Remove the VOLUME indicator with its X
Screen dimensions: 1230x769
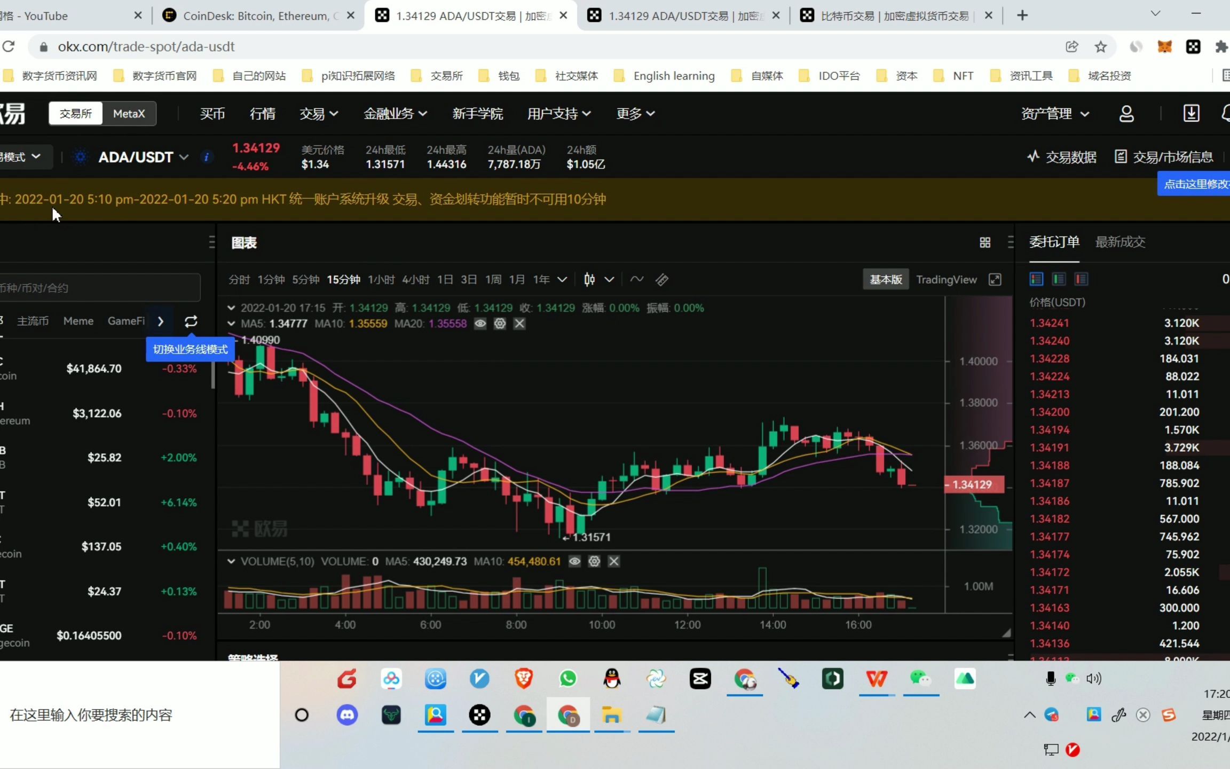tap(614, 561)
